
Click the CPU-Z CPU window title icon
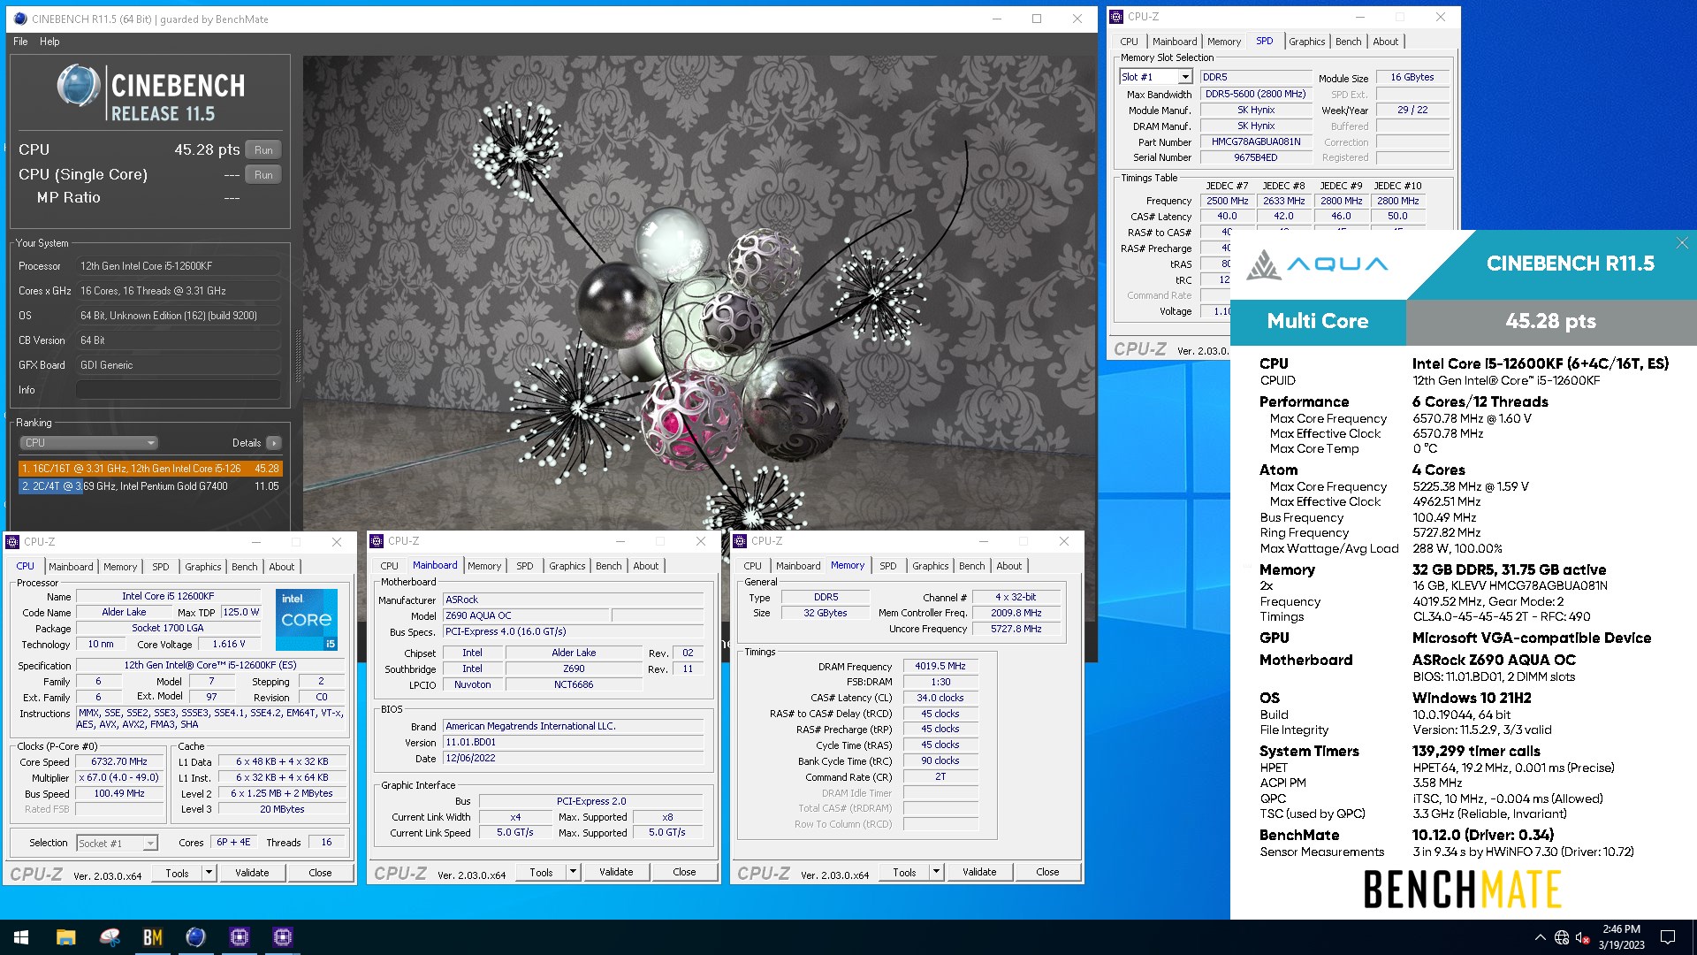tap(13, 542)
